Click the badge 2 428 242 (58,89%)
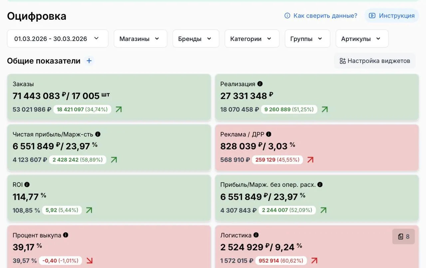The image size is (426, 268). (x=78, y=160)
